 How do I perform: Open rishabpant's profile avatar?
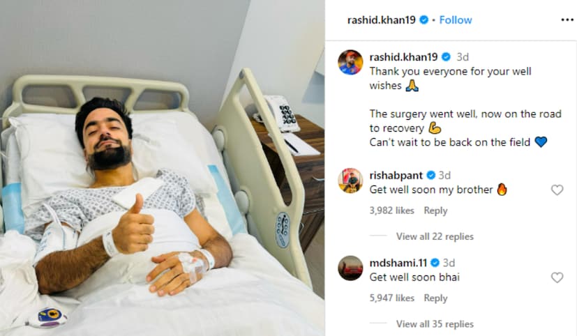(x=350, y=181)
